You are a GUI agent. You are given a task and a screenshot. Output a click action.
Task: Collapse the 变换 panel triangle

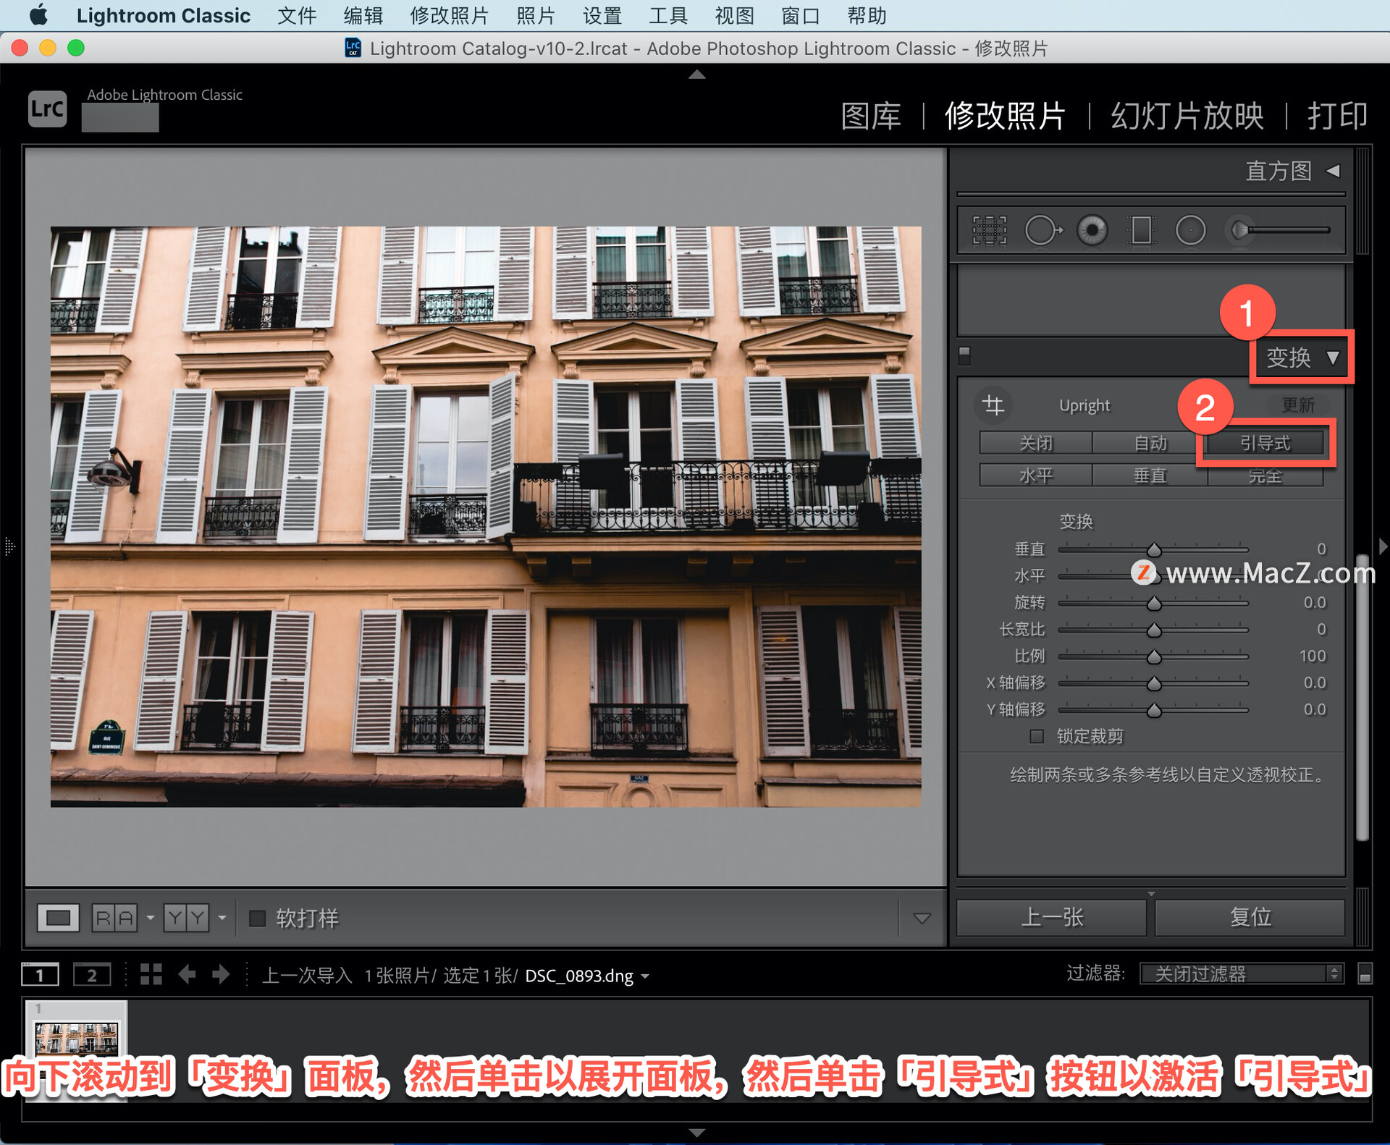click(1333, 358)
